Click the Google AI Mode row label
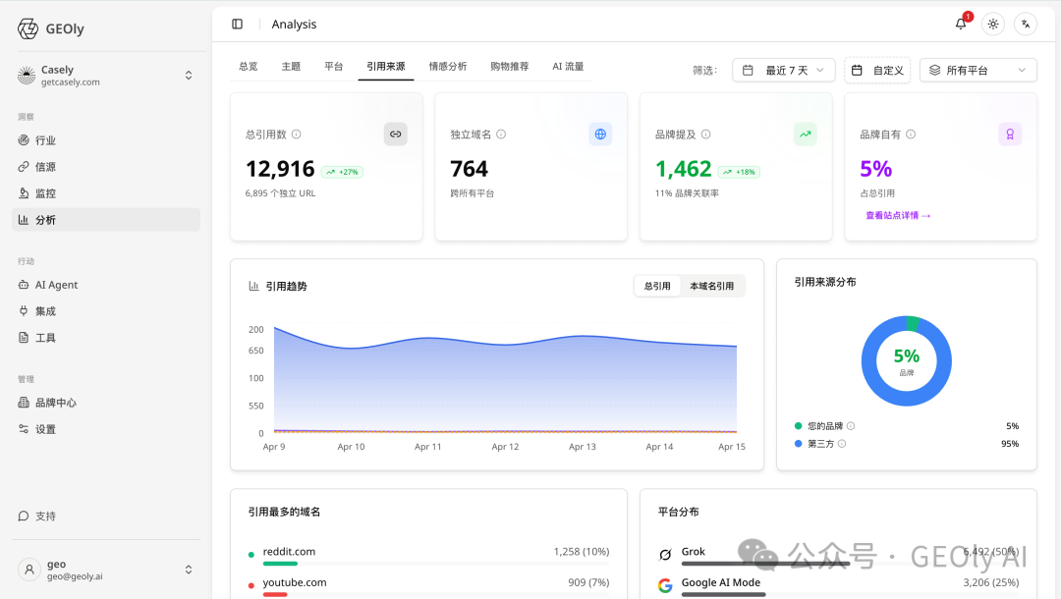The height and width of the screenshot is (599, 1061). [721, 582]
